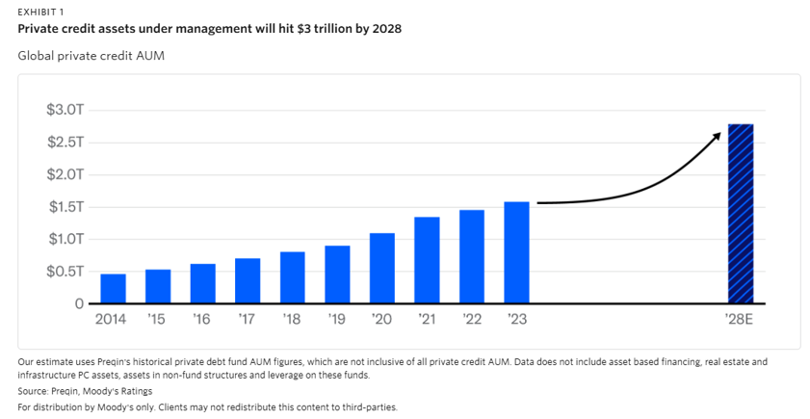Select the '21 bar in the chart

[x=427, y=260]
